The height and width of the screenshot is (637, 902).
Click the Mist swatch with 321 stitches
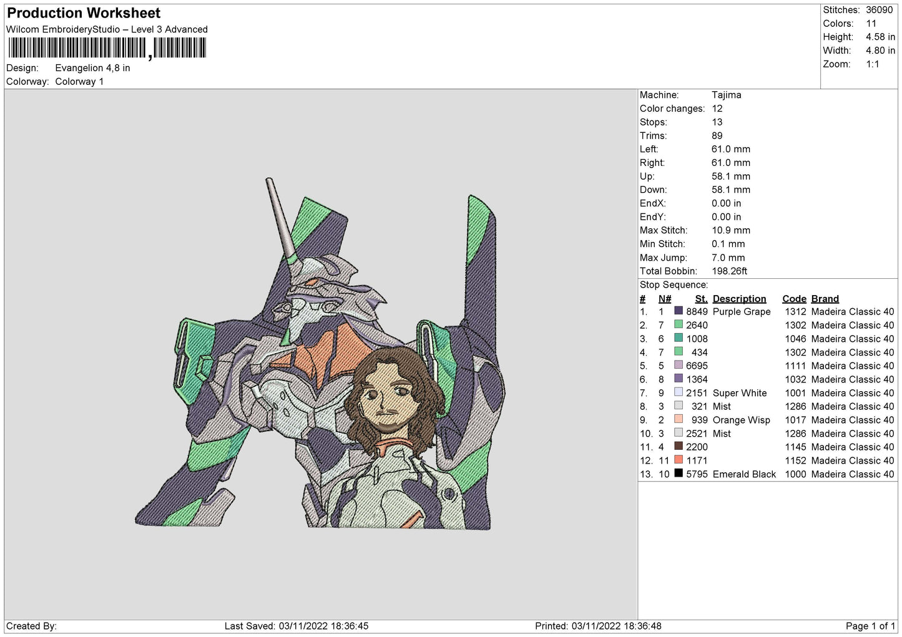[679, 406]
